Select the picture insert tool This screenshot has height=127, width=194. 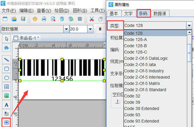(x=7, y=96)
